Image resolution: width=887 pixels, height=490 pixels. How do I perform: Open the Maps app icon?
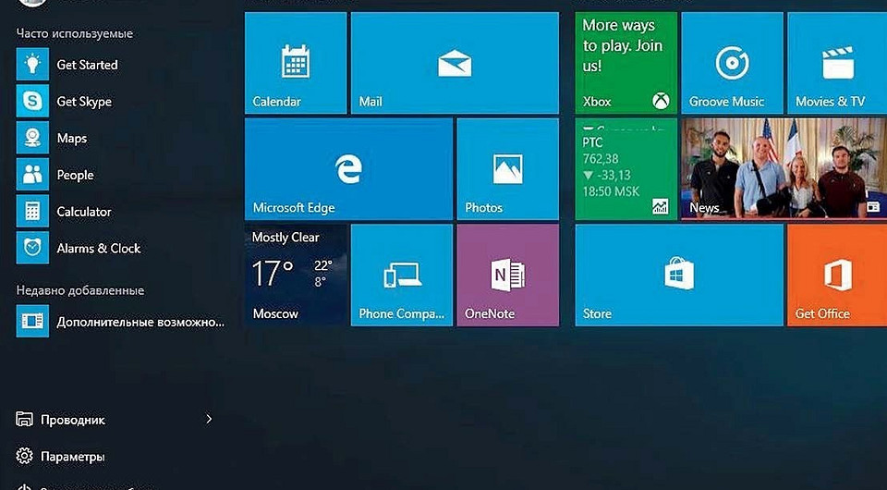point(32,138)
